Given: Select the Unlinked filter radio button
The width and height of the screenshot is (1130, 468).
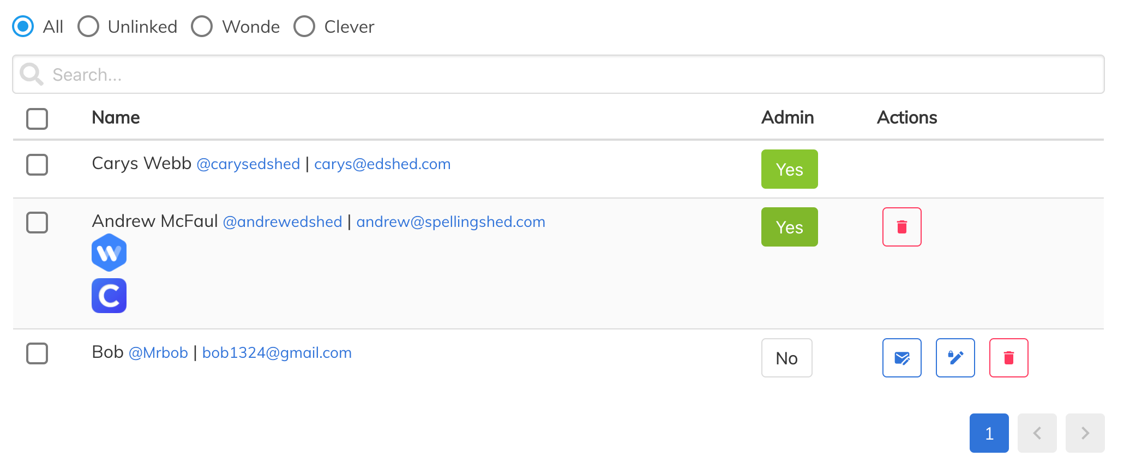Looking at the screenshot, I should tap(88, 26).
